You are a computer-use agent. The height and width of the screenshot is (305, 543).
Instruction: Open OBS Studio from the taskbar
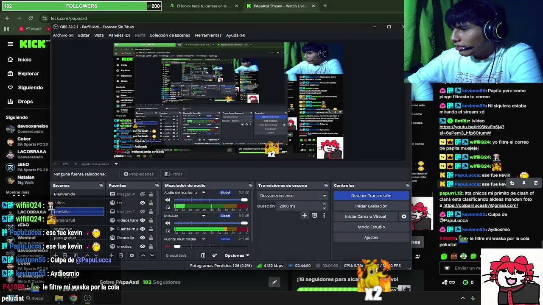(x=87, y=298)
